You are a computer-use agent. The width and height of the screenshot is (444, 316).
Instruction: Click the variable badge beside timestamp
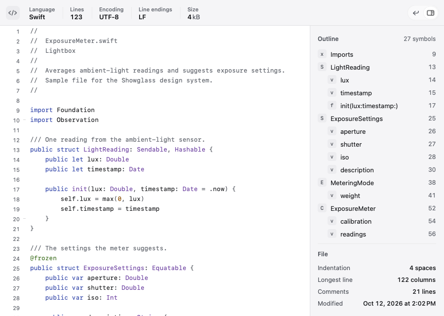point(332,93)
